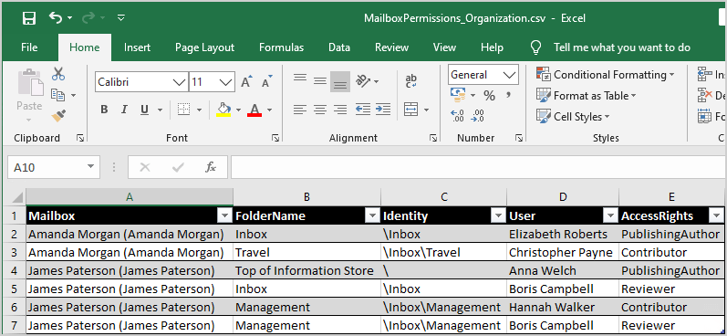Image resolution: width=727 pixels, height=336 pixels.
Task: Align text left
Action: 300,110
